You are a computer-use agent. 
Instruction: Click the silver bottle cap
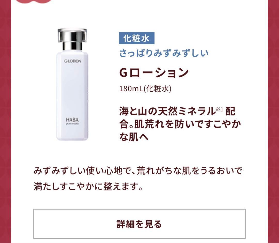click(72, 39)
